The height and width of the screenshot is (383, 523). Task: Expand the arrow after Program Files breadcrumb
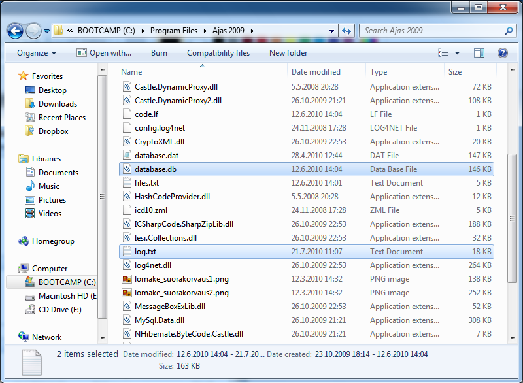[205, 31]
